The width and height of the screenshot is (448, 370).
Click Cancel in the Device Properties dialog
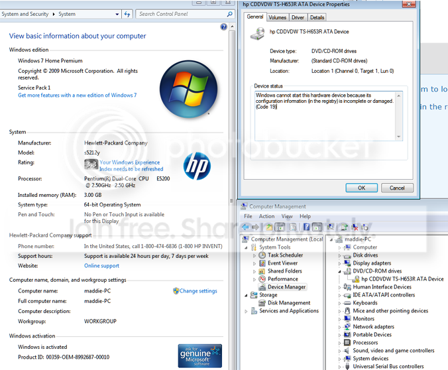pos(397,188)
